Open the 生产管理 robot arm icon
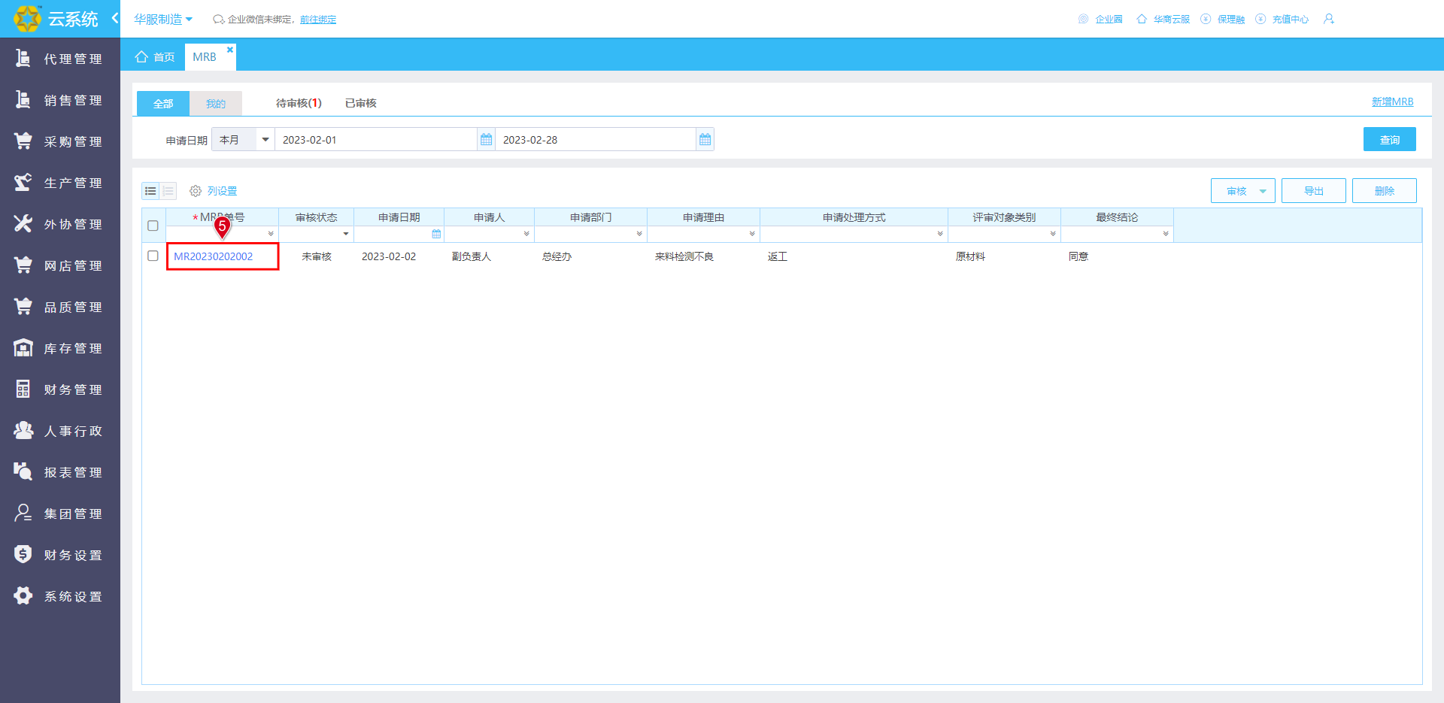 23,182
